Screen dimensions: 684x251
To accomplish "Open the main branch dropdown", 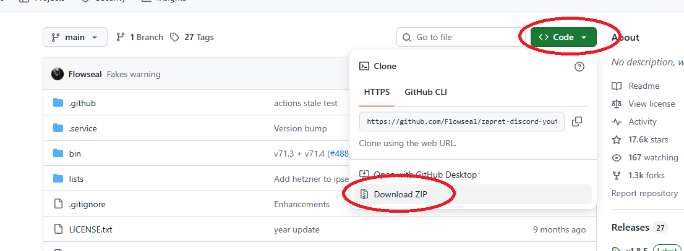I will [75, 38].
